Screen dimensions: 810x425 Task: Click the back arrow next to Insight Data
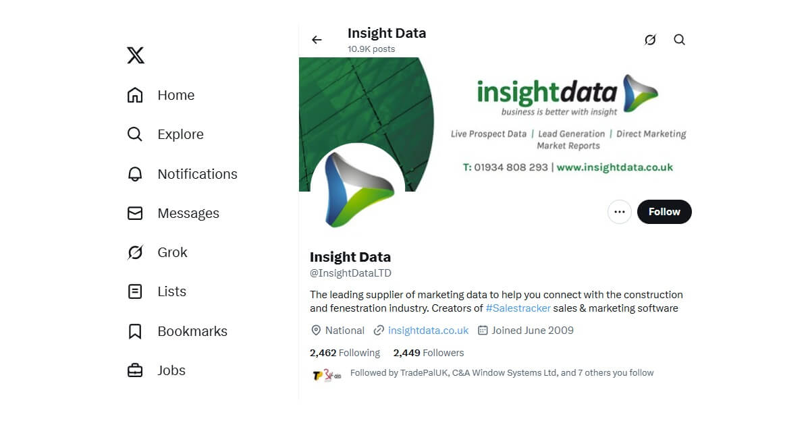click(x=317, y=39)
